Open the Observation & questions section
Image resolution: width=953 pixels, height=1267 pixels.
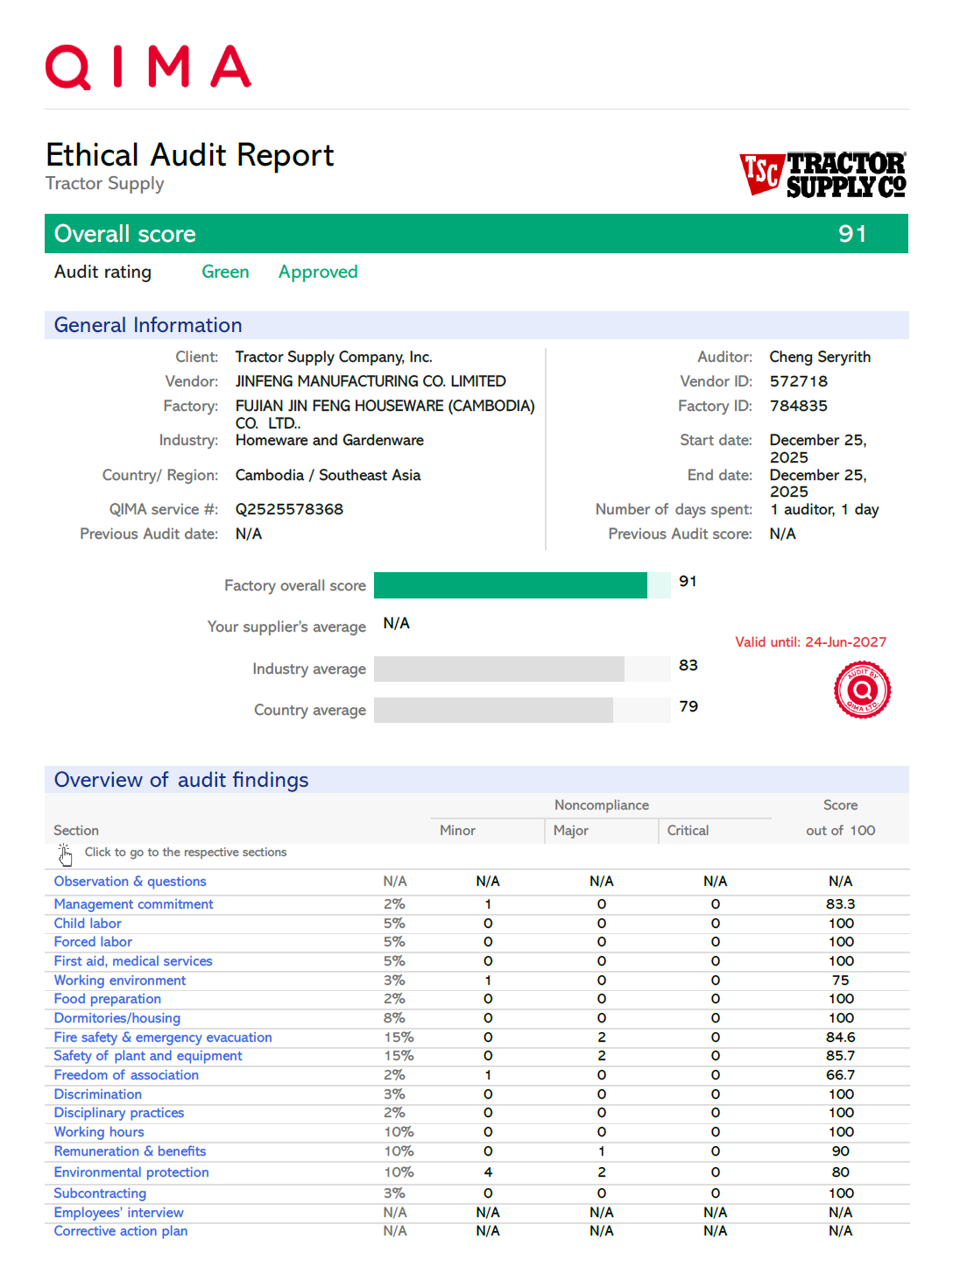click(x=131, y=881)
